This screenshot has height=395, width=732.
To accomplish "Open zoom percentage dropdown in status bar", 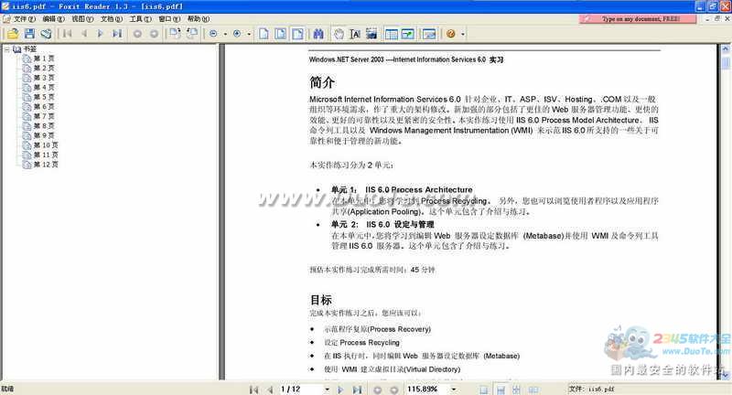I will pos(453,389).
